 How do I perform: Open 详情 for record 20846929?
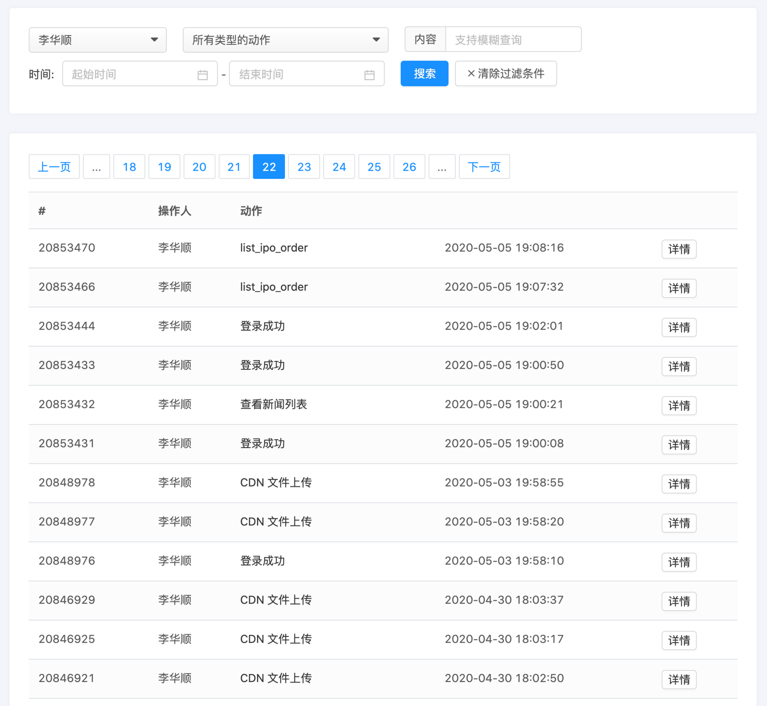pyautogui.click(x=679, y=601)
